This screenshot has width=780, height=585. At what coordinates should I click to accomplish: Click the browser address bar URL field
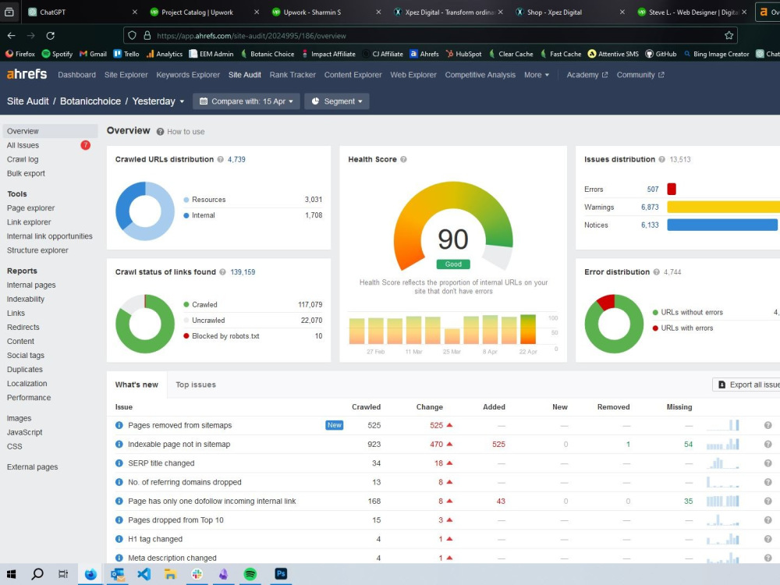(430, 36)
